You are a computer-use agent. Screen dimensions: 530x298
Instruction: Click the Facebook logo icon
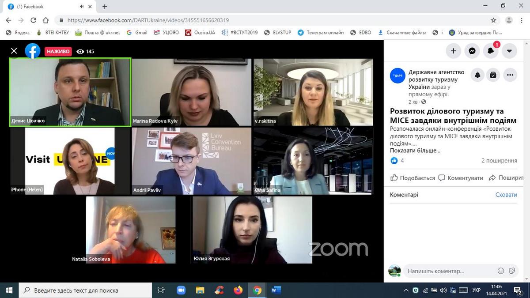pyautogui.click(x=33, y=51)
